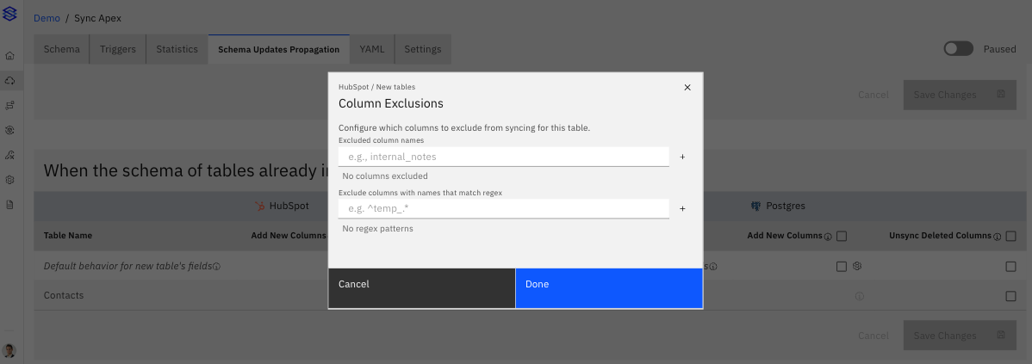Close the Column Exclusions dialog with X
Image resolution: width=1032 pixels, height=364 pixels.
coord(687,88)
